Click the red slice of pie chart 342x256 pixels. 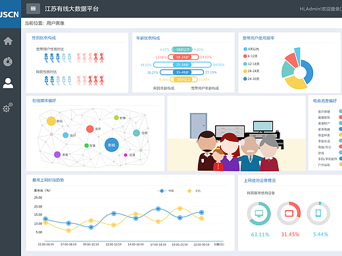[292, 60]
